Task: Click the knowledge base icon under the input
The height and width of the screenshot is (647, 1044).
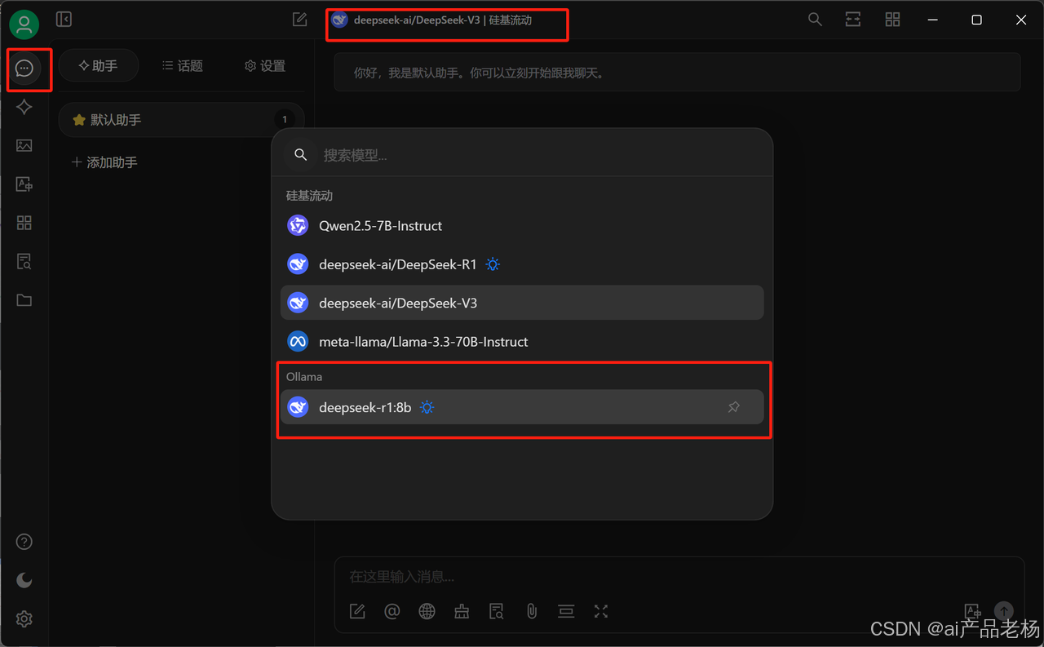Action: (x=497, y=611)
